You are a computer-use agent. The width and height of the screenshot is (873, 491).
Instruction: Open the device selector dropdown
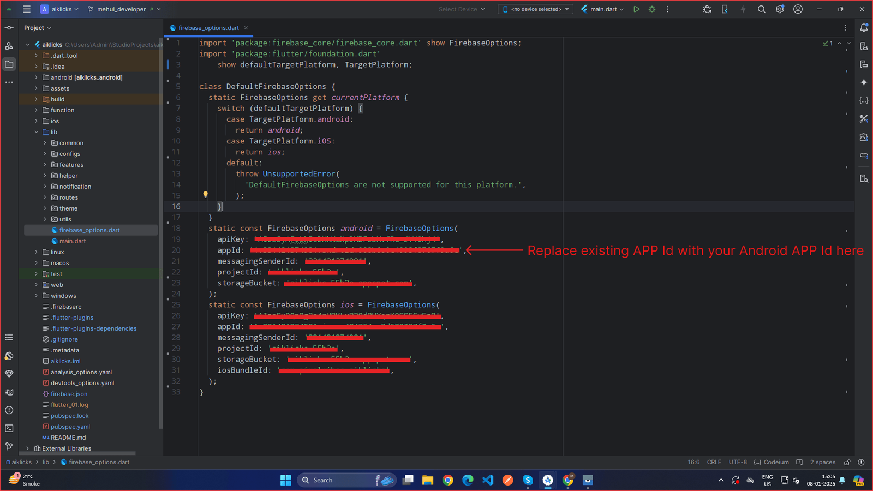point(535,9)
